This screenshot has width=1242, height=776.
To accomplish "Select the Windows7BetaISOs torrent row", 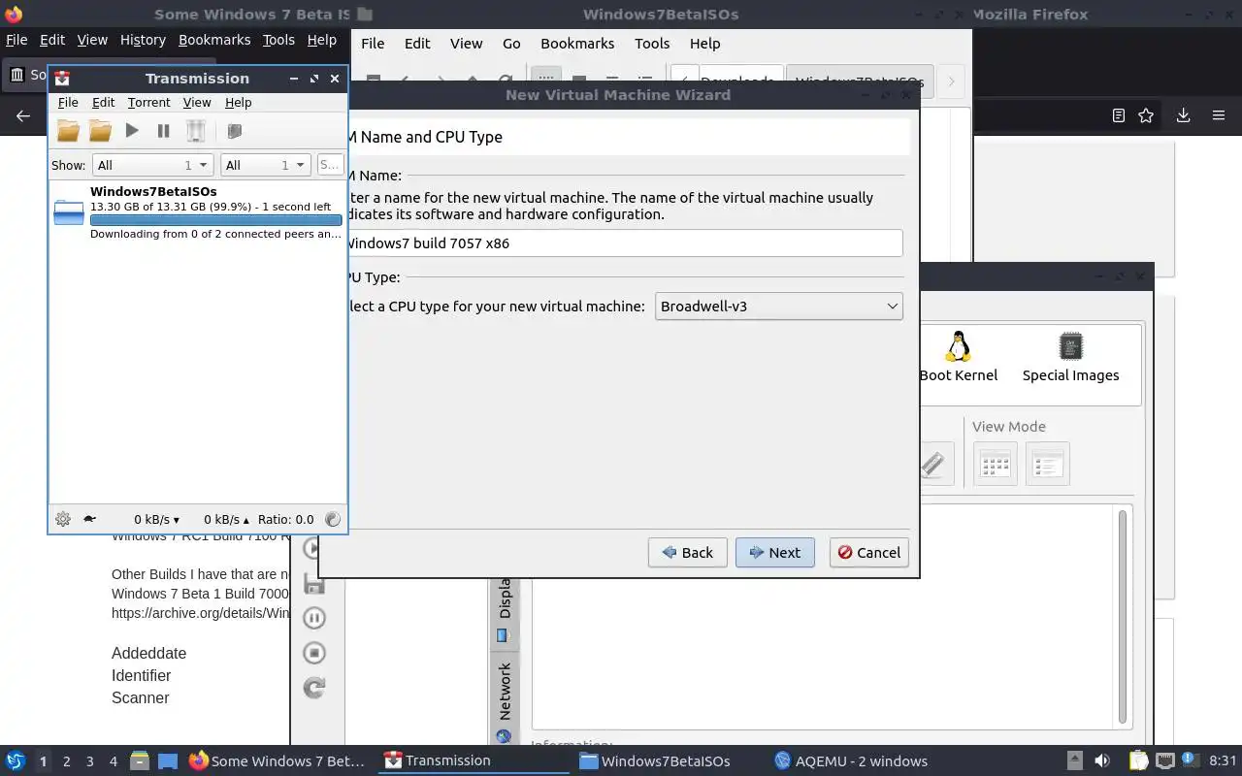I will coord(198,211).
